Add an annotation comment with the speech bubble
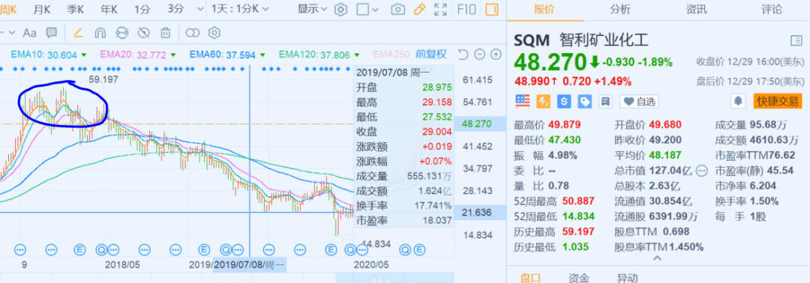810x283 pixels. (x=51, y=33)
